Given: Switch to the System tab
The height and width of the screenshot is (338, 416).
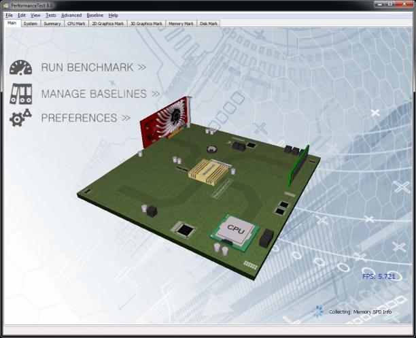Looking at the screenshot, I should 30,24.
